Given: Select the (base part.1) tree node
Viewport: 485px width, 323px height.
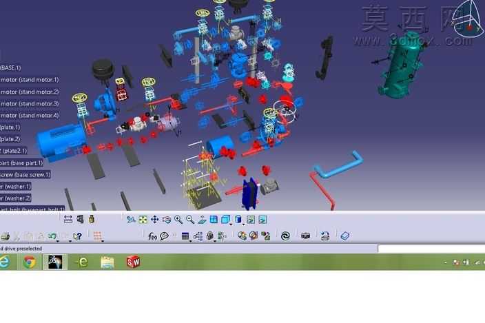Looking at the screenshot, I should coord(21,163).
